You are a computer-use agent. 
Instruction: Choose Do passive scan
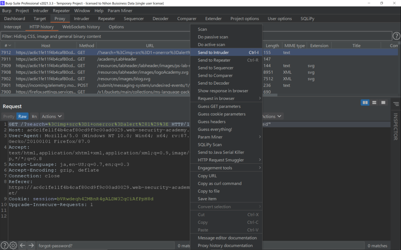pyautogui.click(x=226, y=37)
